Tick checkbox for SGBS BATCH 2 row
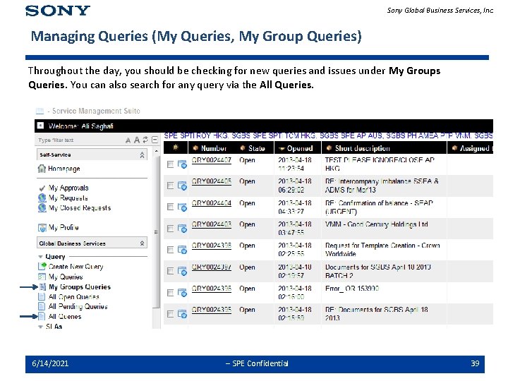Screen dimensions: 508x381 point(170,271)
